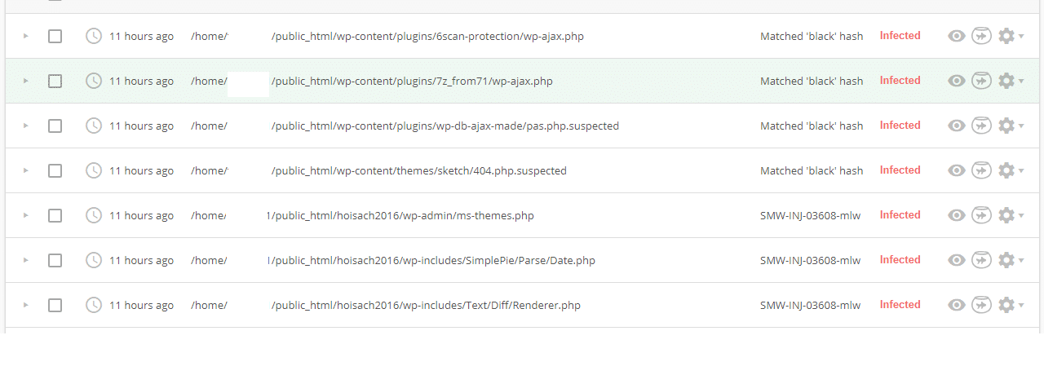Screen dimensions: 1044x375
Task: Click the Infected status on ms-themes.php row
Action: [x=900, y=215]
